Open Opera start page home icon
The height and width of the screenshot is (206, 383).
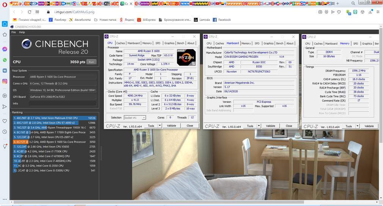pos(5,24)
